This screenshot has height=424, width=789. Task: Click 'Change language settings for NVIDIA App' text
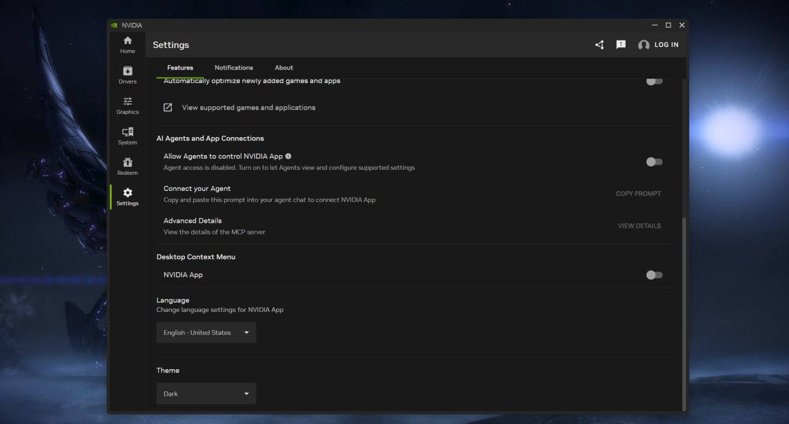(x=220, y=310)
